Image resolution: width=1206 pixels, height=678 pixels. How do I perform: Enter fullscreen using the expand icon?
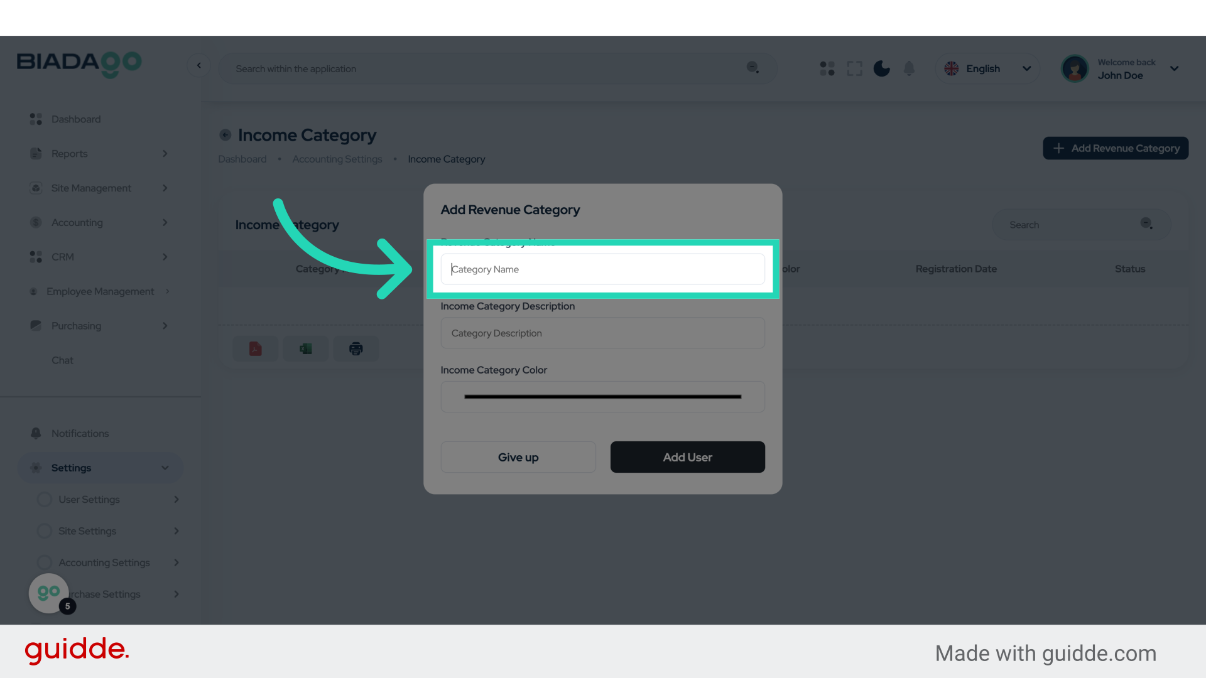pos(854,68)
